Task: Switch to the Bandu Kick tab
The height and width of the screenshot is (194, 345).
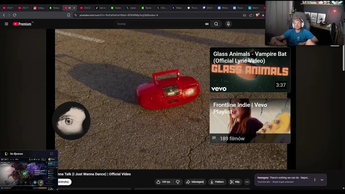Action: pos(147,8)
